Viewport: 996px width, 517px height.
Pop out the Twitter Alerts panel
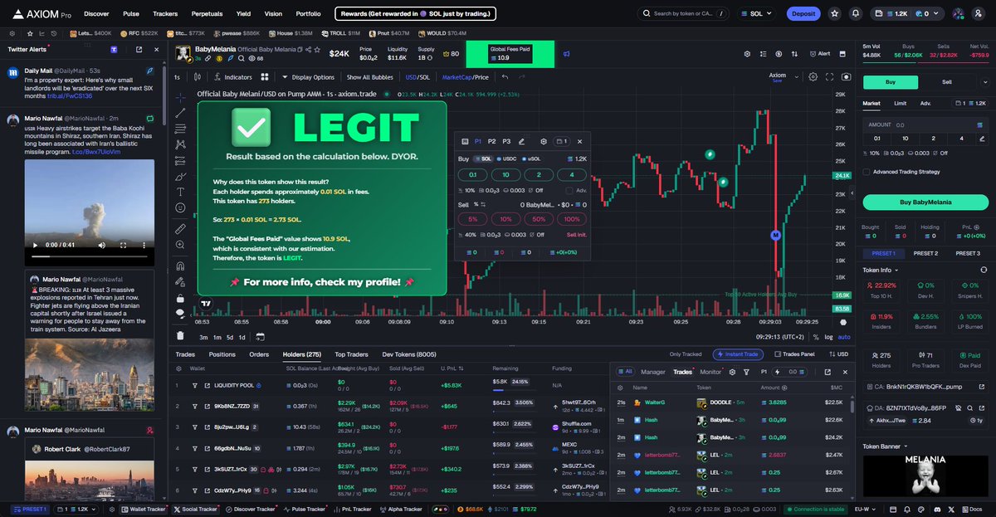point(139,50)
